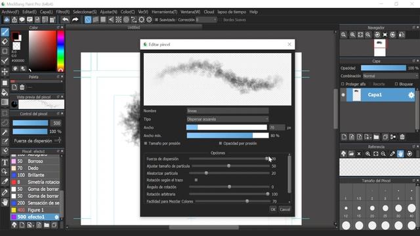Click the Ancho slider in brush dialog
This screenshot has width=420, height=236.
(226, 128)
